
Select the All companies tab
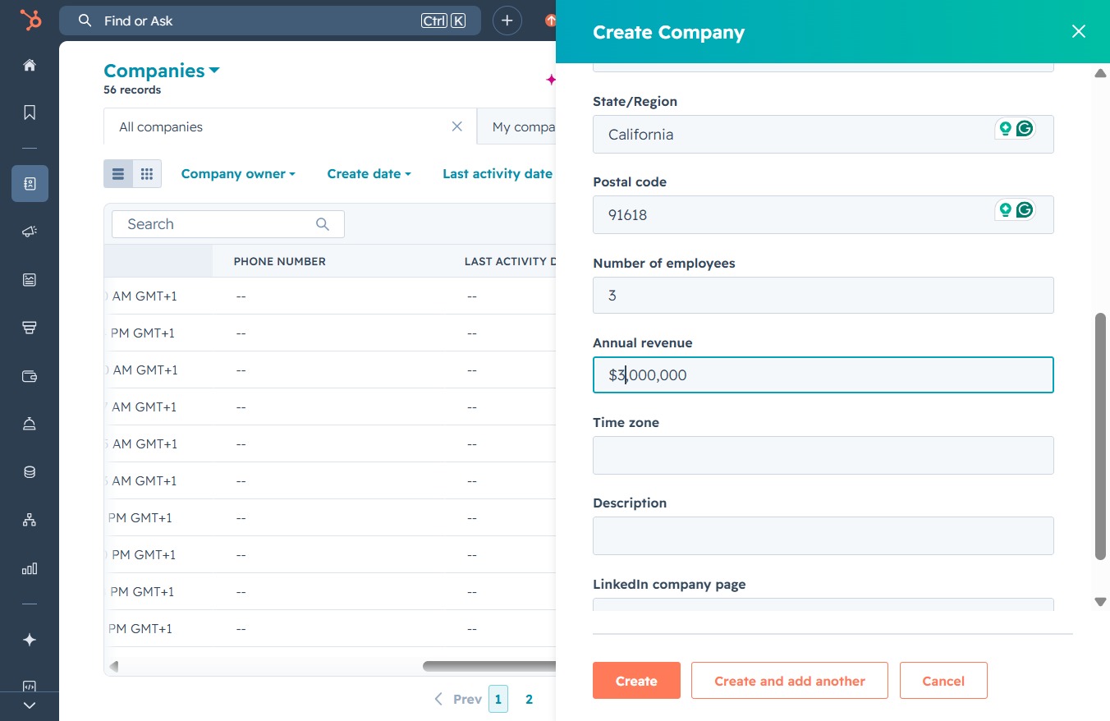(290, 126)
